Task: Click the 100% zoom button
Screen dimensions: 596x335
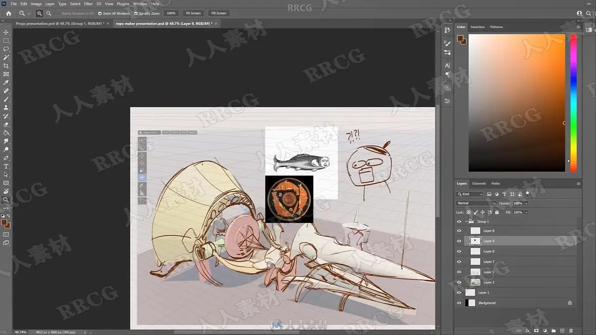Action: click(171, 13)
